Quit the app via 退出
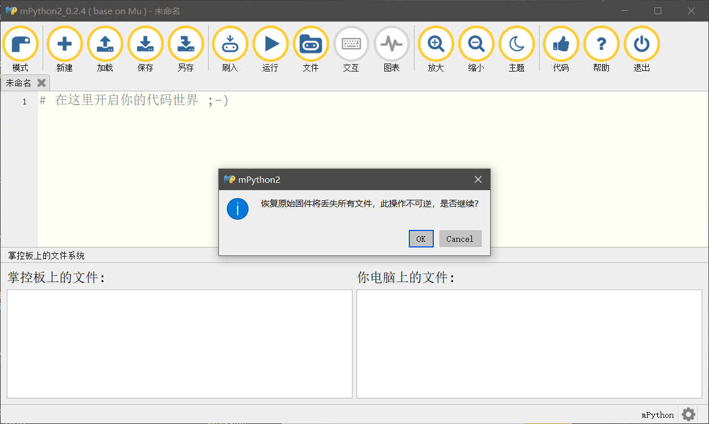Screen dimensions: 709x424 (x=641, y=49)
